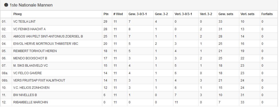Click the # Wed column header
This screenshot has height=107, width=279.
pyautogui.click(x=118, y=14)
